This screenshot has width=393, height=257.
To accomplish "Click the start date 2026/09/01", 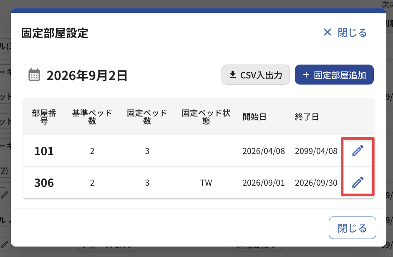I will [264, 183].
